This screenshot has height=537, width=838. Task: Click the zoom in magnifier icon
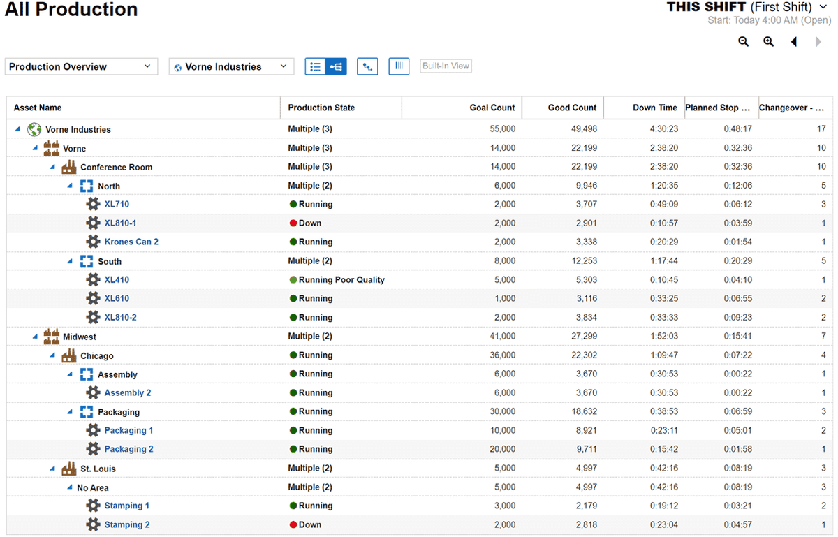(768, 42)
